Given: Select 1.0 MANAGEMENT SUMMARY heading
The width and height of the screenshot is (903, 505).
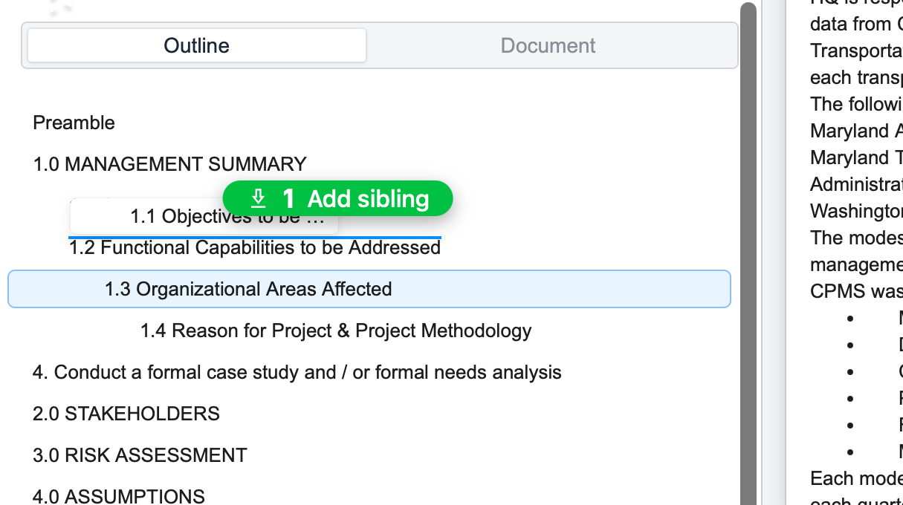Looking at the screenshot, I should tap(169, 164).
